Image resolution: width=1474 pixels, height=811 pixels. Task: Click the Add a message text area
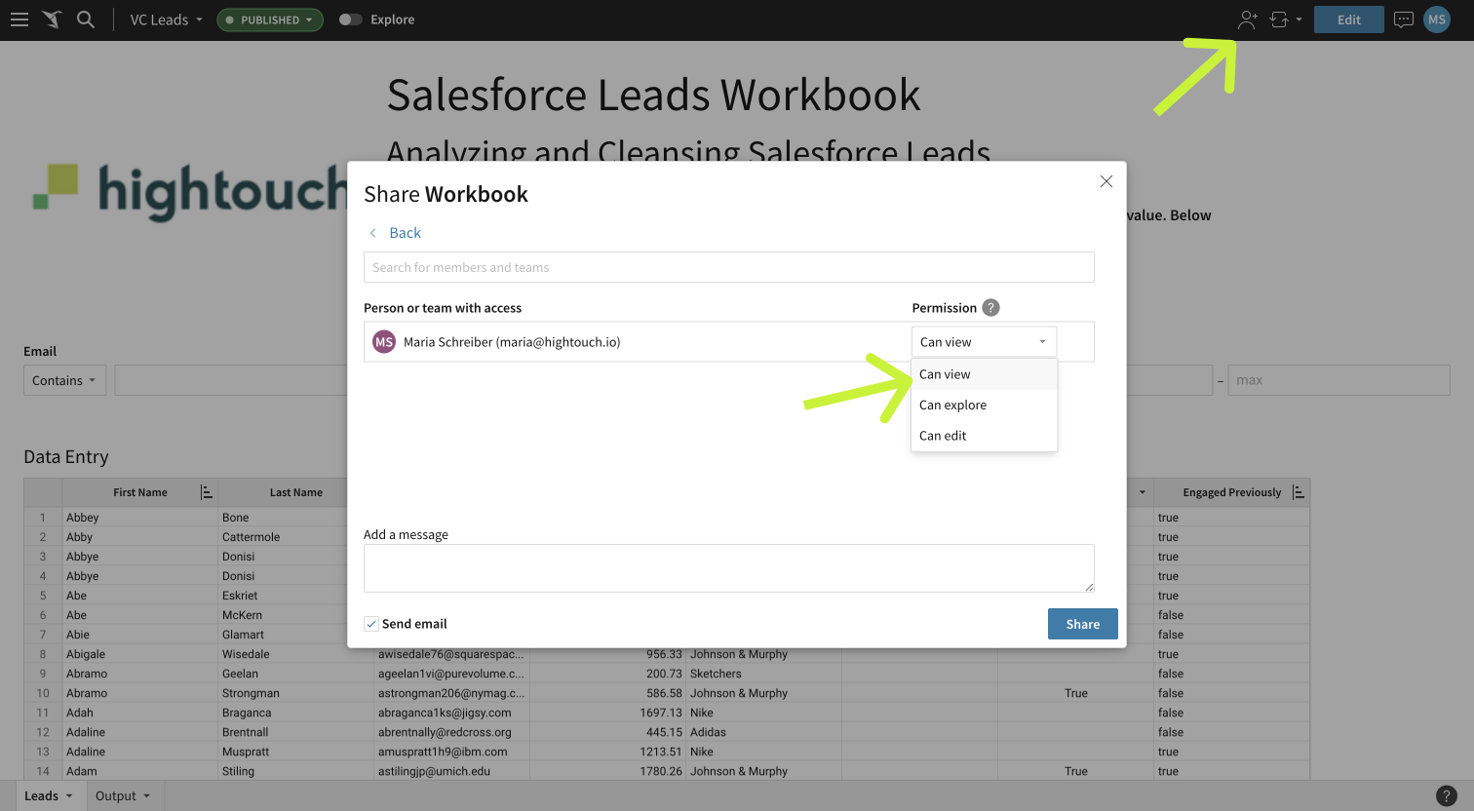tap(729, 568)
